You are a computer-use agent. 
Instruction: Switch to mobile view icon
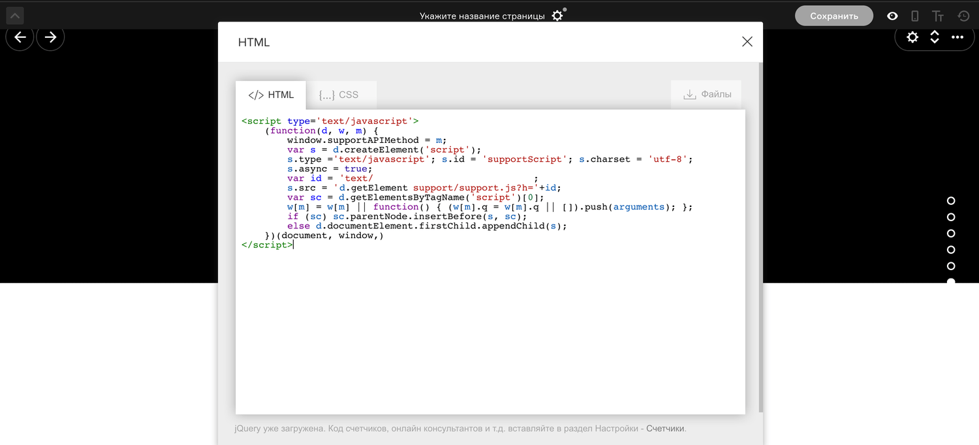point(915,16)
